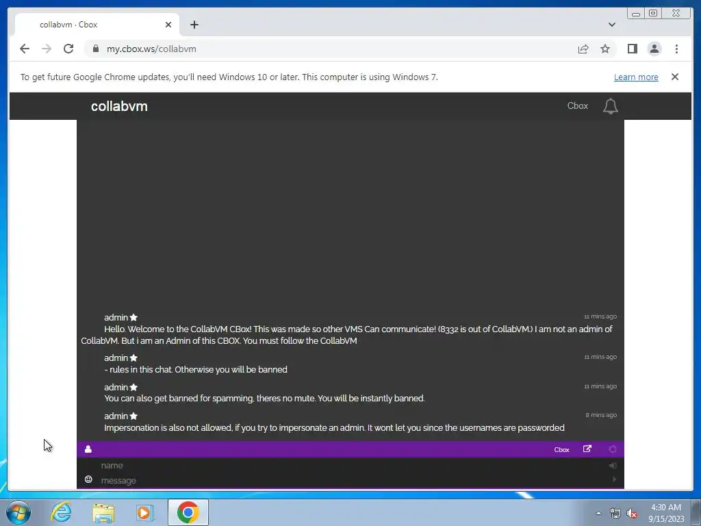The image size is (701, 526).
Task: Click the refresh circle icon in purple bar
Action: [613, 449]
